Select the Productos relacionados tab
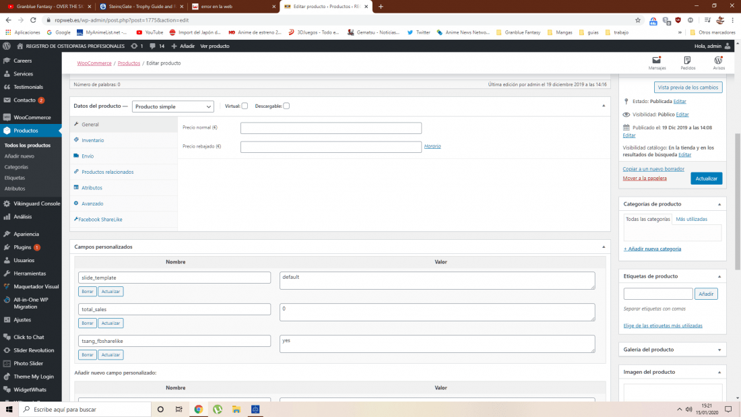Viewport: 741px width, 417px height. 124,172
